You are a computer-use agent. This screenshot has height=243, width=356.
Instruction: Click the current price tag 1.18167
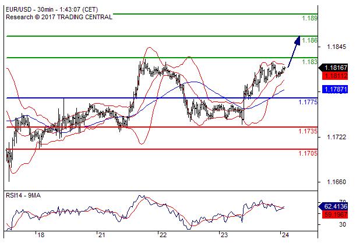click(333, 68)
